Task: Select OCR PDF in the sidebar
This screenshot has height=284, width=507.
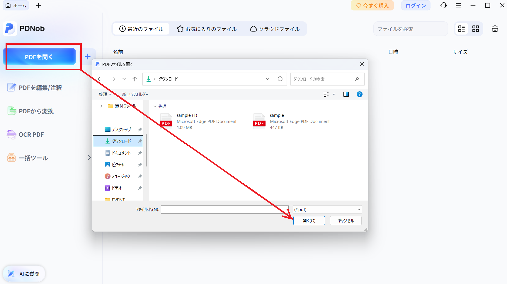Action: 25,134
